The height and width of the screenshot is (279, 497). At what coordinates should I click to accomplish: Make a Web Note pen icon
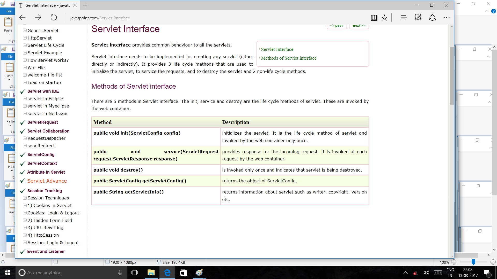coord(418,18)
